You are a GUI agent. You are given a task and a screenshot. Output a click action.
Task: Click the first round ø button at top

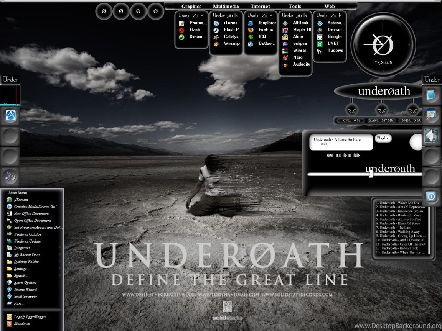point(104,11)
